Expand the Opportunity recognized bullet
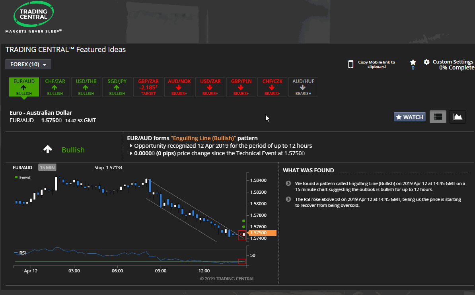 tap(131, 146)
